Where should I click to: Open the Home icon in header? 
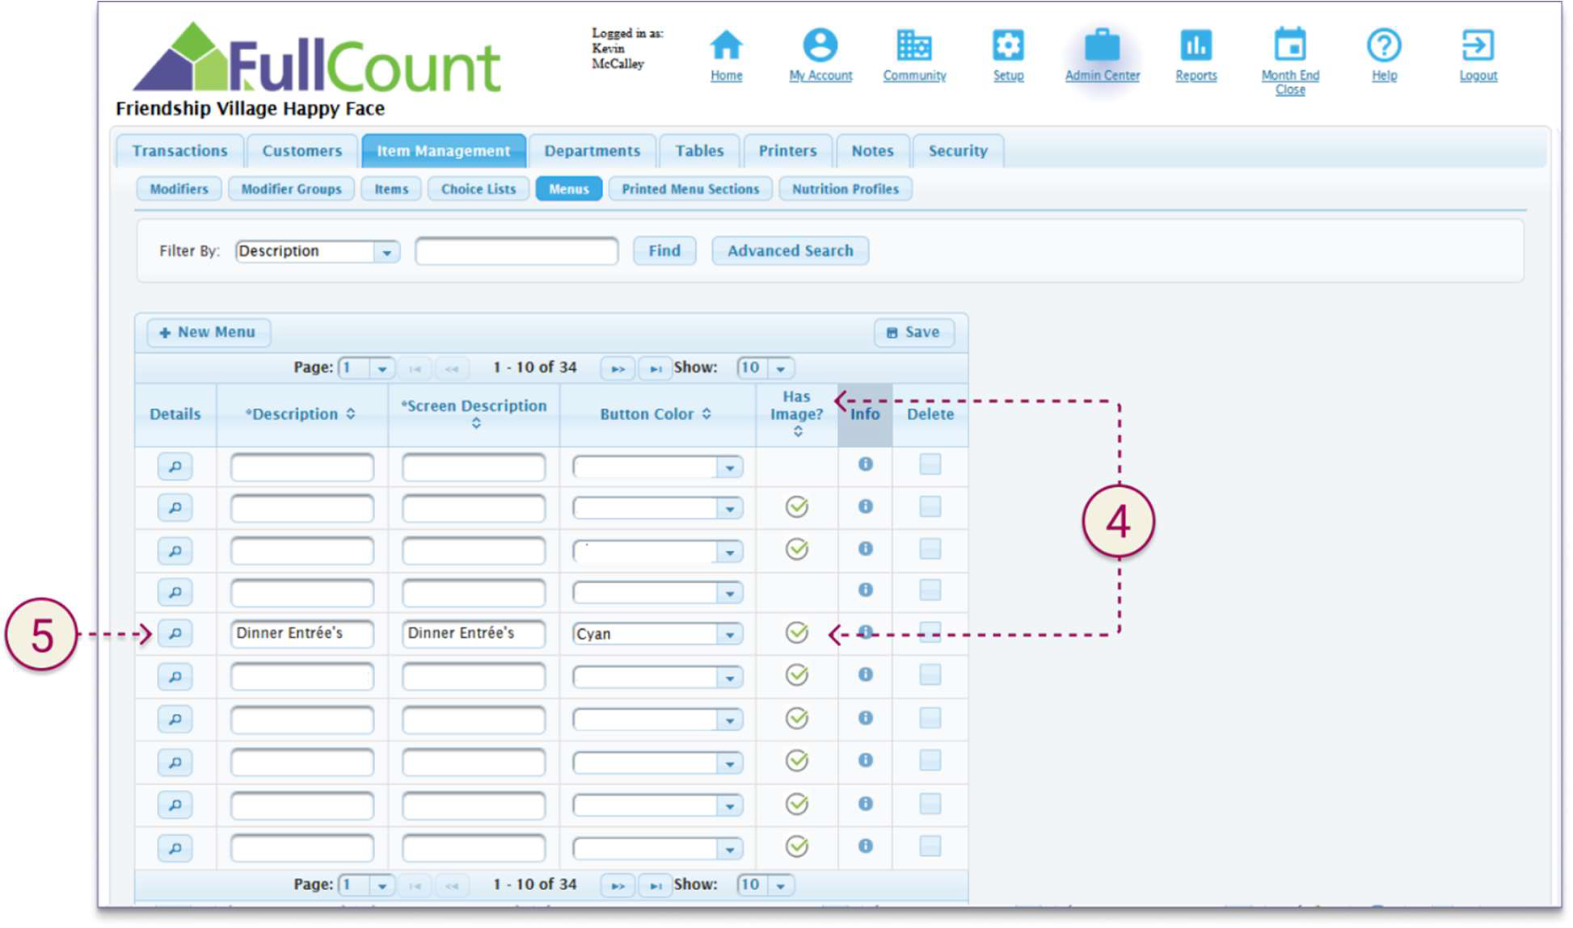[x=725, y=46]
